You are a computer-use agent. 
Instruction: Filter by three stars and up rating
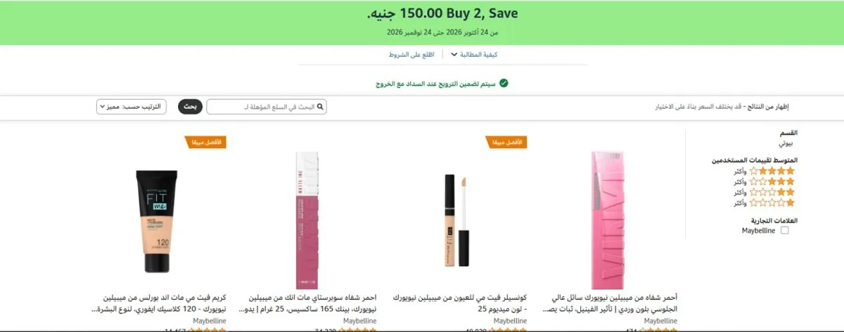coord(772,181)
